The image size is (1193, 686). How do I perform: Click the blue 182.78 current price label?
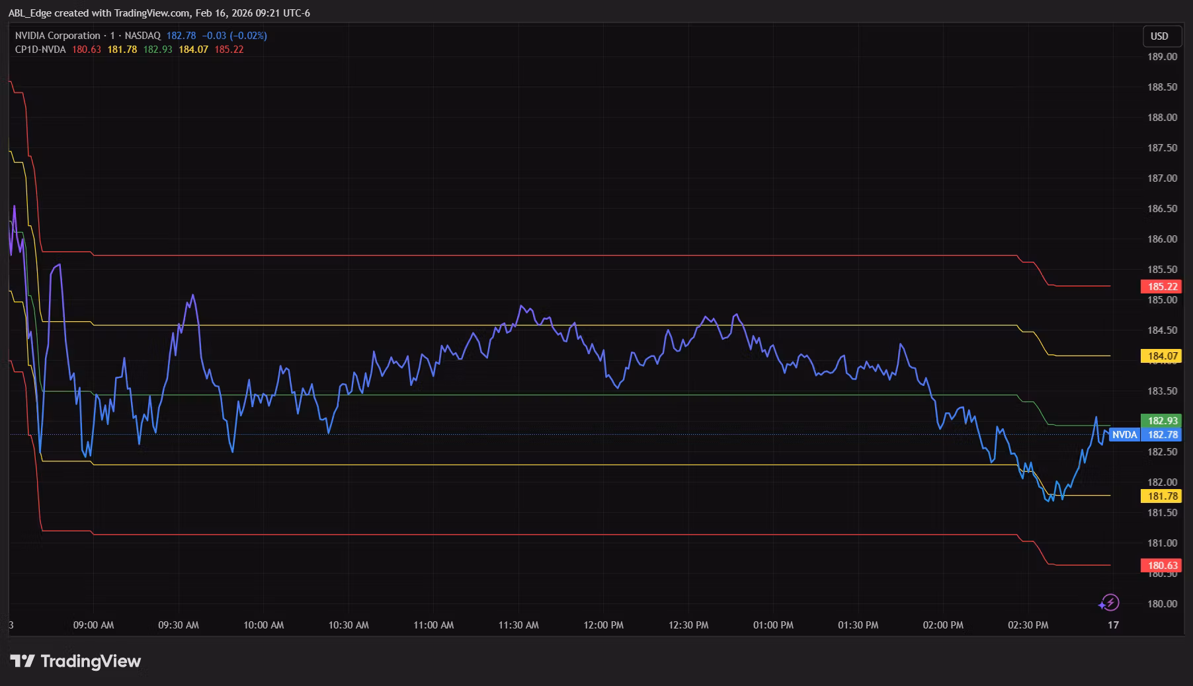pyautogui.click(x=1162, y=435)
